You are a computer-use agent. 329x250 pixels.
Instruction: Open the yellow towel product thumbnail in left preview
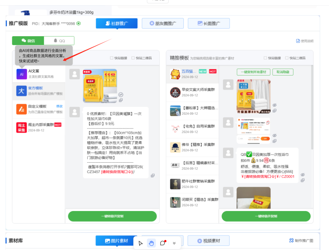click(100, 86)
